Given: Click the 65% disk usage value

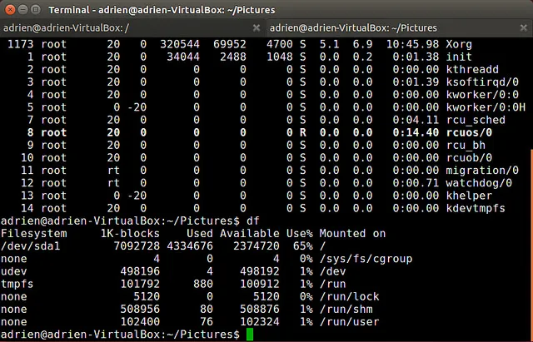Looking at the screenshot, I should click(301, 246).
